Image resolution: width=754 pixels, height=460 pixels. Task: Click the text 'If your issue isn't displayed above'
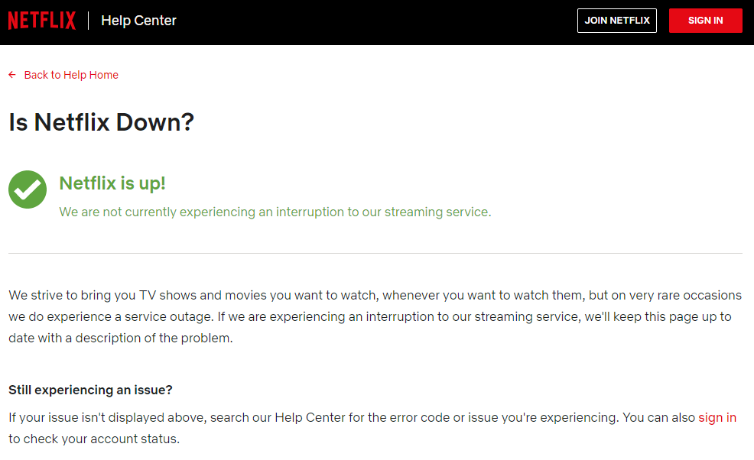(108, 417)
